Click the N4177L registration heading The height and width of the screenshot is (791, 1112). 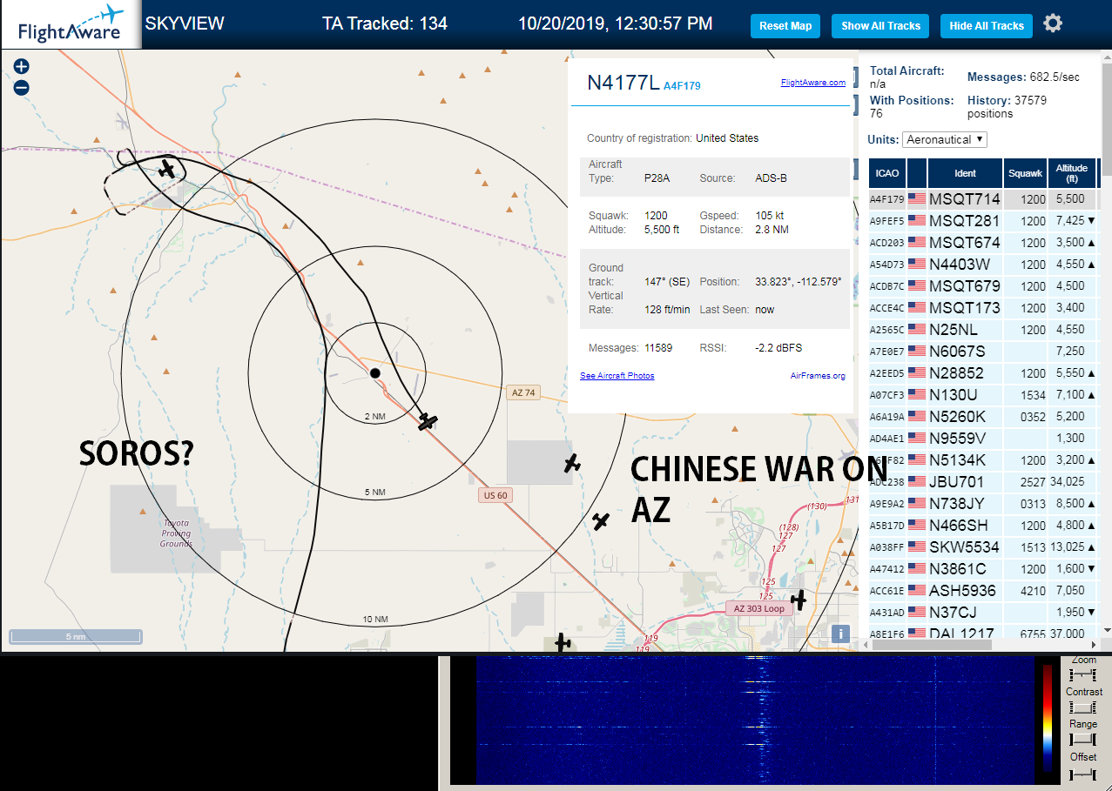[623, 83]
